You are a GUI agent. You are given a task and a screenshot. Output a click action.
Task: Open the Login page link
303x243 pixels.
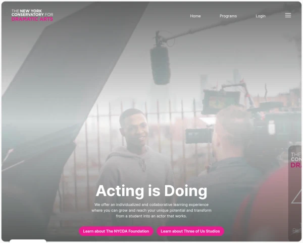(x=261, y=16)
